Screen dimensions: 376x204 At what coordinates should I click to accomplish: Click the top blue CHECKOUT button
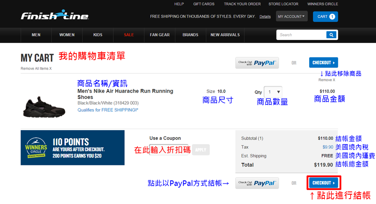(x=323, y=62)
